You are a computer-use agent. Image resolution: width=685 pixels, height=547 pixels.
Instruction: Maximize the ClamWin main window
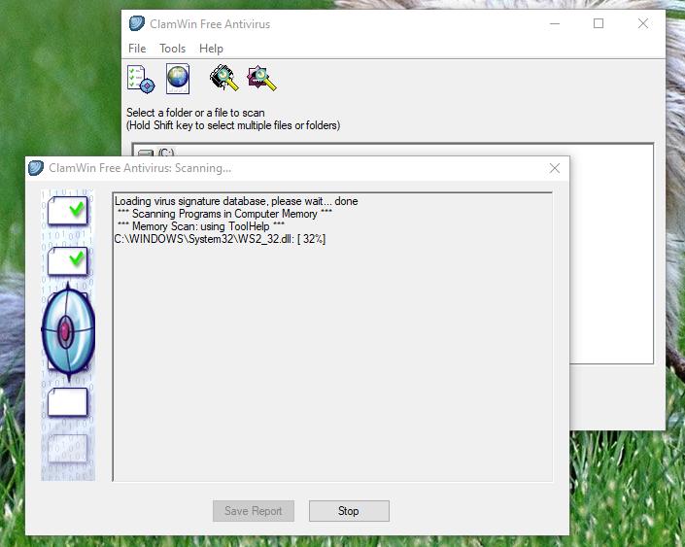599,23
